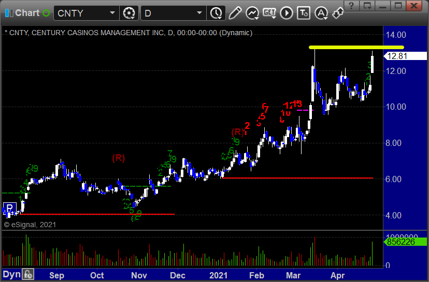Image resolution: width=429 pixels, height=282 pixels.
Task: Start bar replay playback
Action: point(287,13)
